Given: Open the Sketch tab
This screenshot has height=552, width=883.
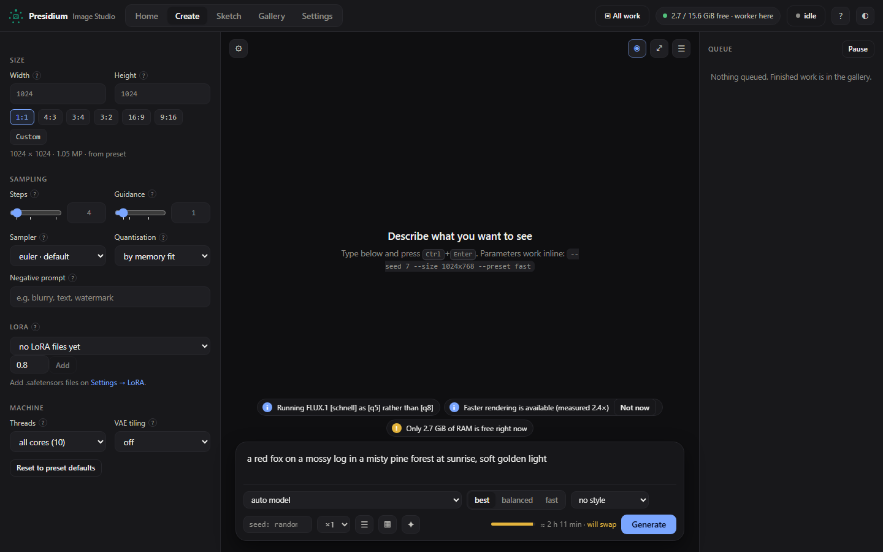Looking at the screenshot, I should 229,16.
